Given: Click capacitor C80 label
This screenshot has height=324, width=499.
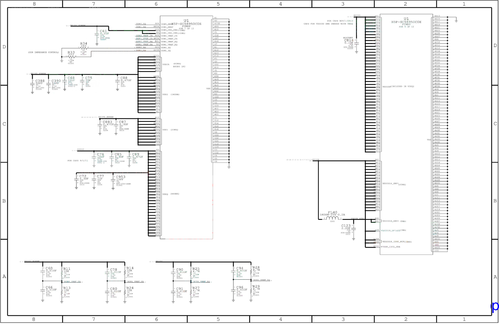Looking at the screenshot, I should point(114,289).
